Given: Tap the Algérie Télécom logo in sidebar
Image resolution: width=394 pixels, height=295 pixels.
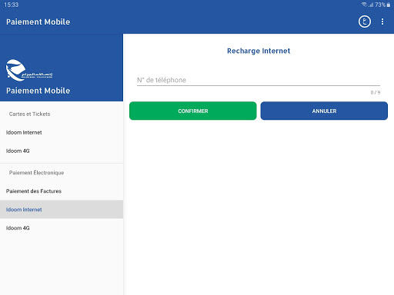Looking at the screenshot, I should point(29,70).
